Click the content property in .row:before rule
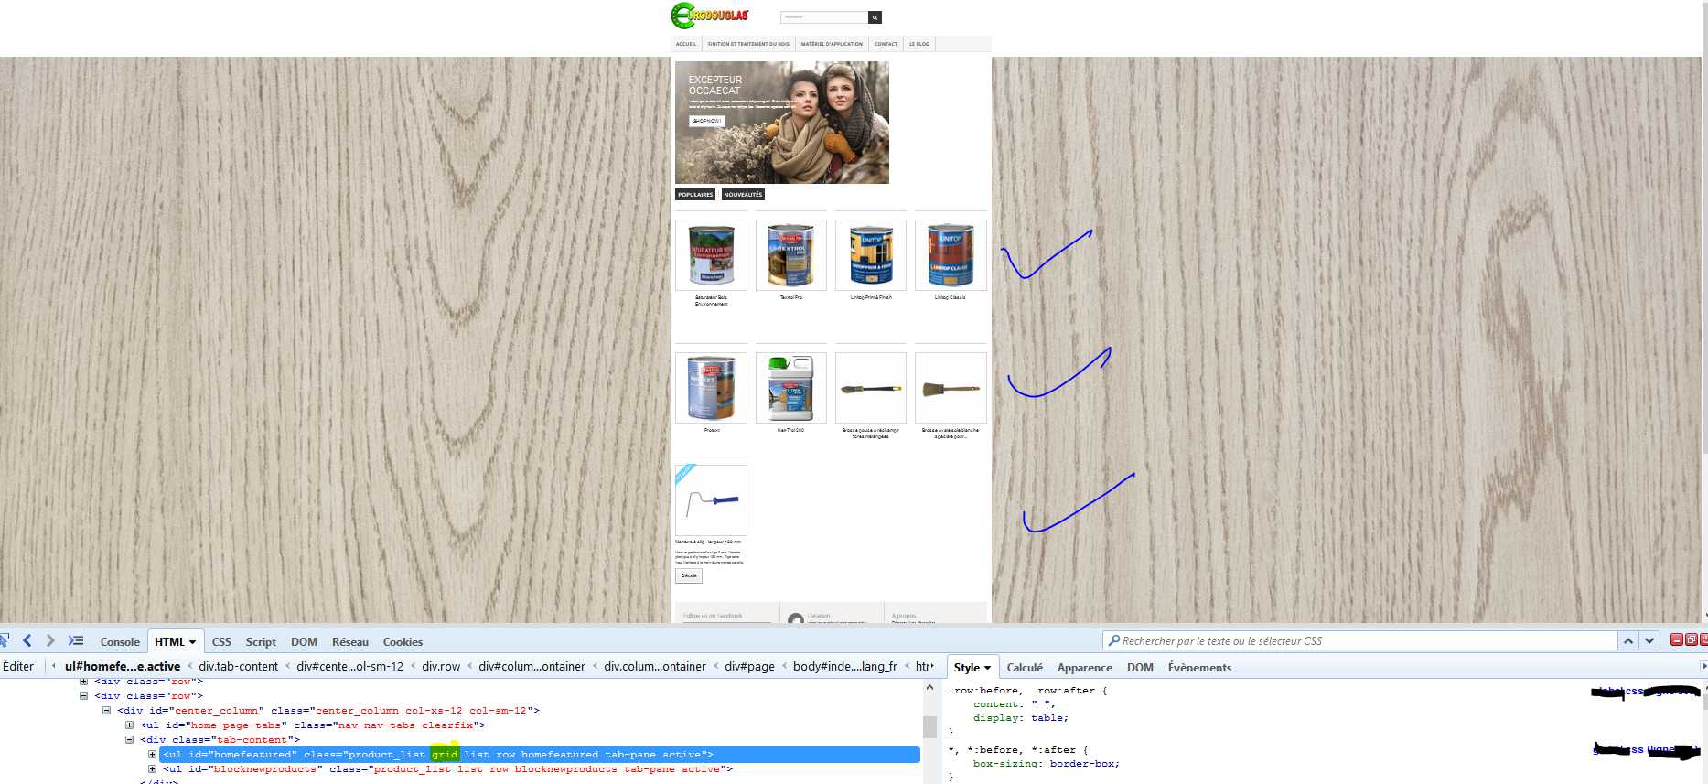Image resolution: width=1708 pixels, height=784 pixels. pos(997,704)
